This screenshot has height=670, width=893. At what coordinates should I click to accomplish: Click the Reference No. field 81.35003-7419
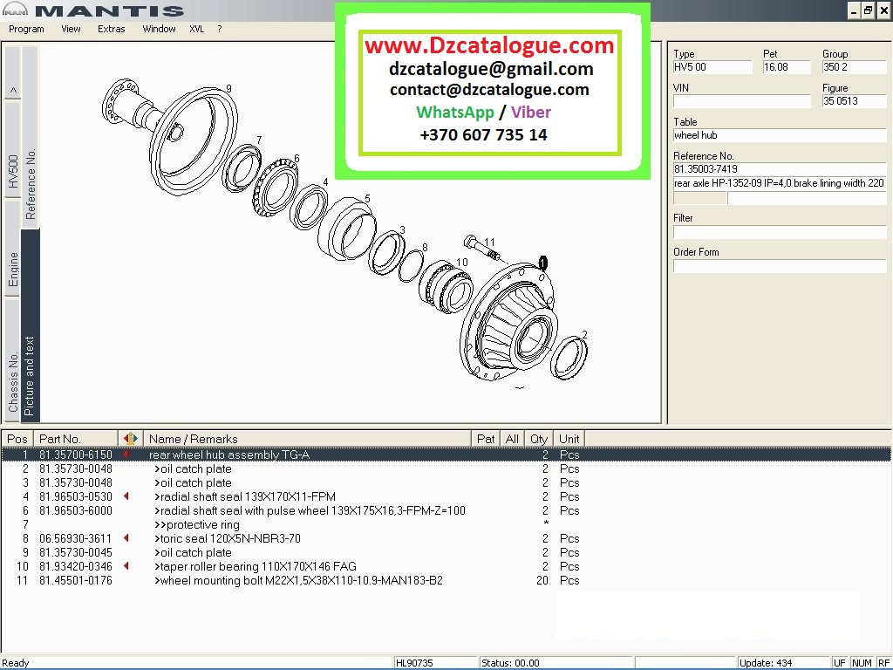coord(780,169)
